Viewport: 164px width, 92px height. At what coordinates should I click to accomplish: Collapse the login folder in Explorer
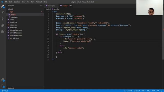click(x=12, y=12)
